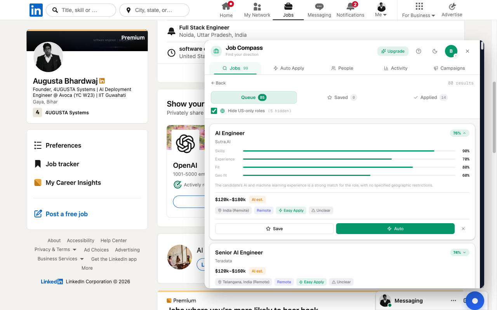Focus the Title, skill search field

pyautogui.click(x=81, y=10)
